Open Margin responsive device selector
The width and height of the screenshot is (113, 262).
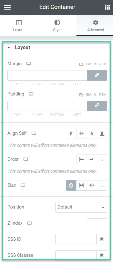(x=29, y=64)
